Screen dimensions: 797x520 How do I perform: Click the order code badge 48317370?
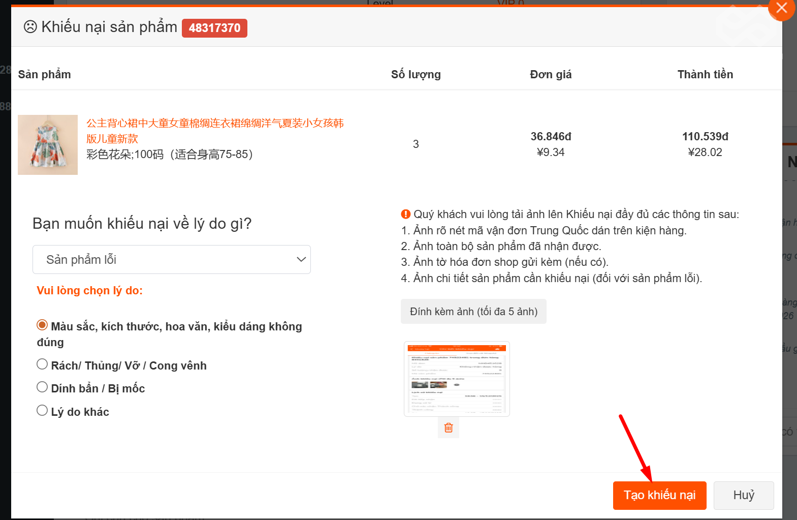214,28
